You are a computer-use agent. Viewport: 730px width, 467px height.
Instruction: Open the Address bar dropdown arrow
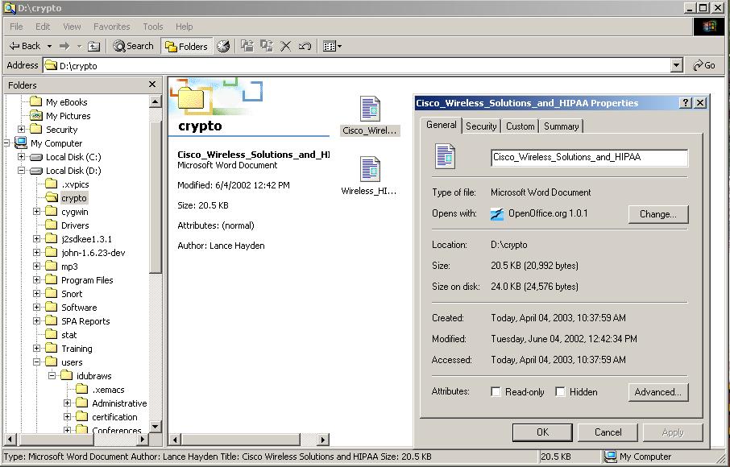(x=677, y=65)
